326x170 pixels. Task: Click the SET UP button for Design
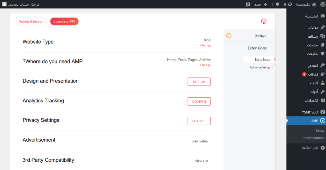(199, 82)
